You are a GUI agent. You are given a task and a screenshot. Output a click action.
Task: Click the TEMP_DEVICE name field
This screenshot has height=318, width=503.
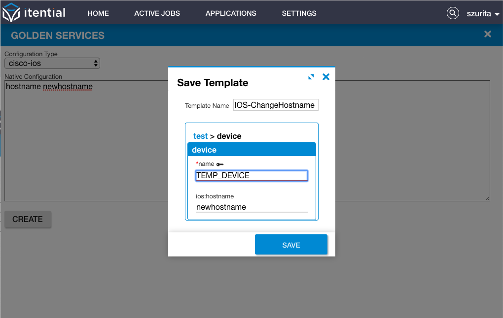pyautogui.click(x=251, y=176)
